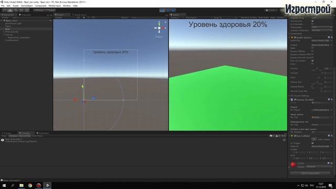
Task: Select the Move tool in toolbar
Action: (10, 10)
